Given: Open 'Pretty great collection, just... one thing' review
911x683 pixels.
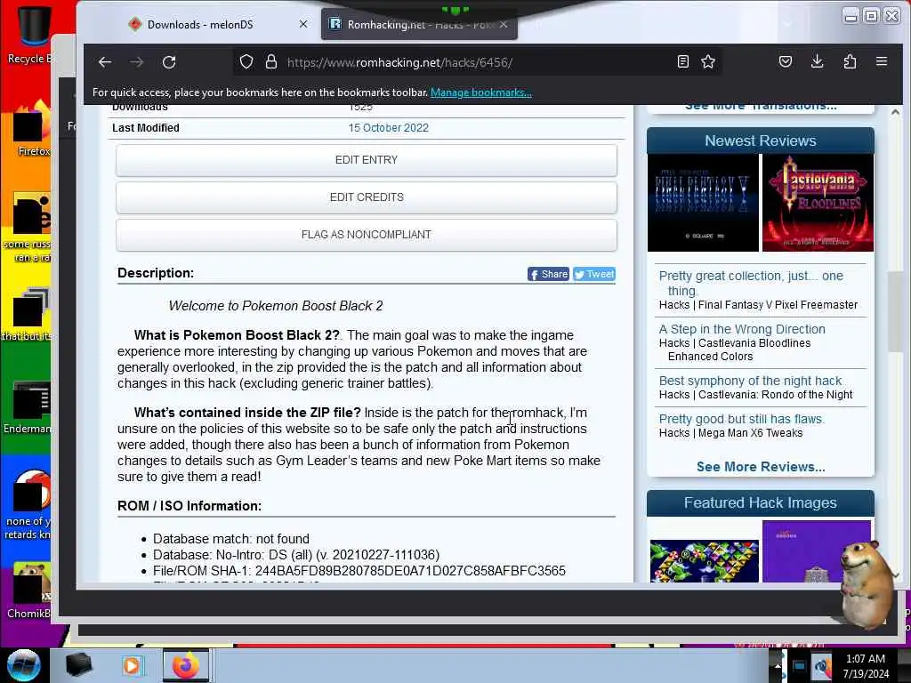Looking at the screenshot, I should tap(751, 283).
